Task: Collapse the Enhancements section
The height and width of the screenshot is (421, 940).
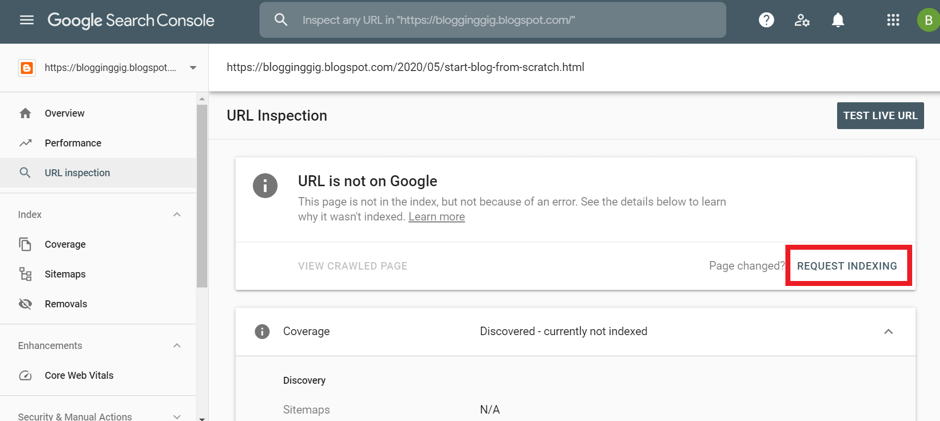Action: [x=177, y=346]
